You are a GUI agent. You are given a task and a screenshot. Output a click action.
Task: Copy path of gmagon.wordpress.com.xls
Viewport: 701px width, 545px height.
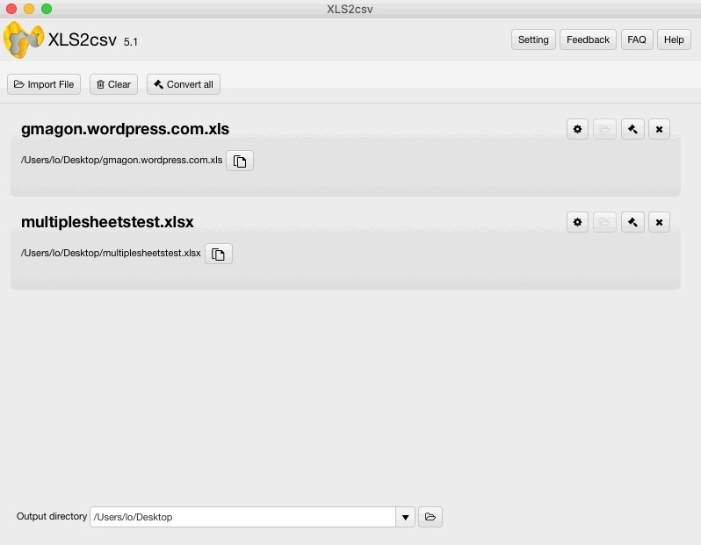tap(240, 161)
